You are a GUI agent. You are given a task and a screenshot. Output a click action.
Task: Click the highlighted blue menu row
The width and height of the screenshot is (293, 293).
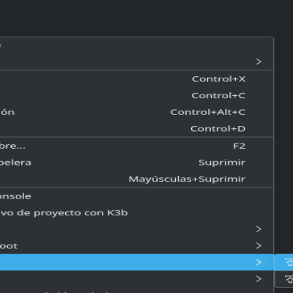point(136,262)
